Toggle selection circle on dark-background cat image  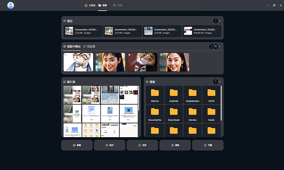click(129, 55)
